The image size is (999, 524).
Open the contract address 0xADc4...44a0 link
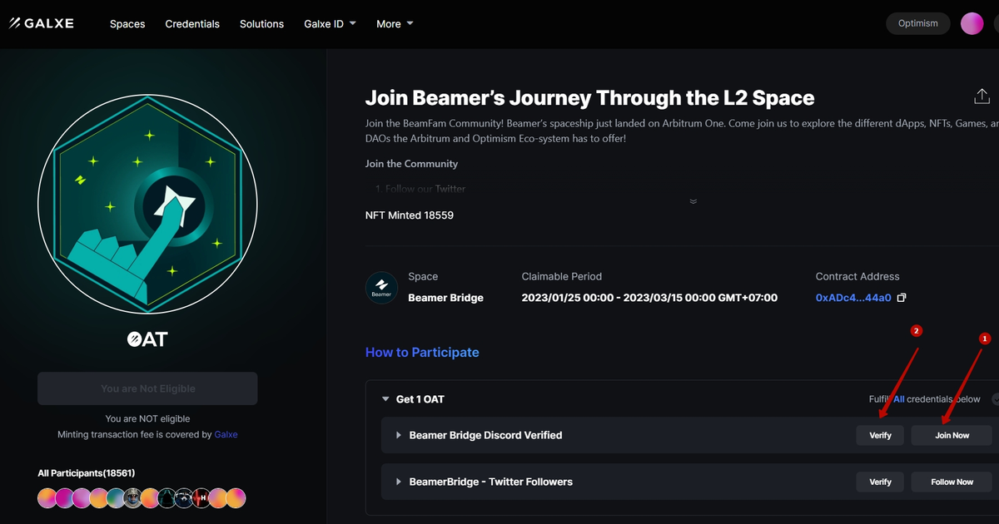853,298
